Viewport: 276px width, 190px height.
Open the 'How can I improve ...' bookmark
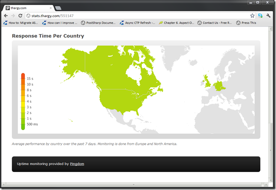(60, 23)
